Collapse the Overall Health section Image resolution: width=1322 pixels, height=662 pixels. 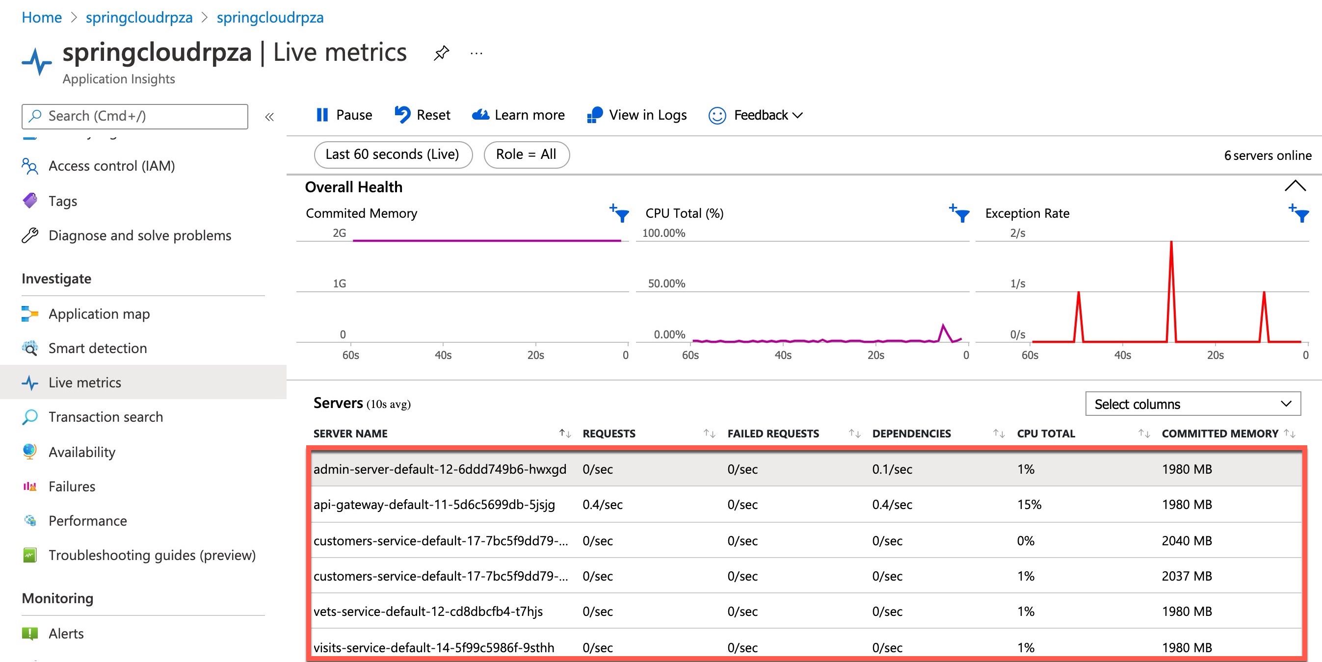click(1295, 186)
